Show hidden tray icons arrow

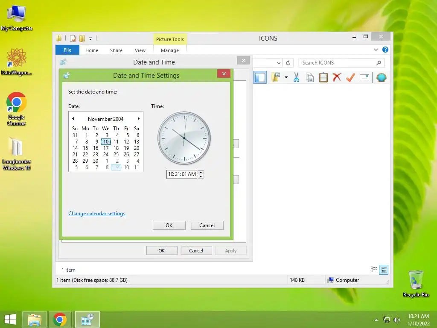[x=376, y=319]
